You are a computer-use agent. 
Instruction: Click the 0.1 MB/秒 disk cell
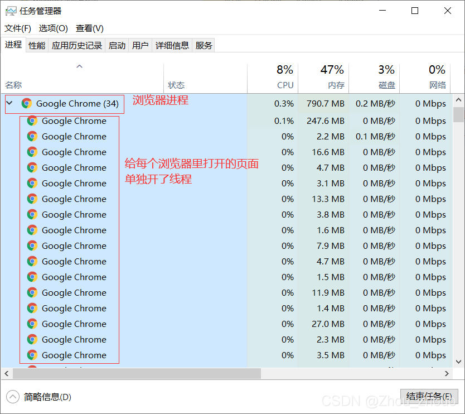(x=375, y=137)
